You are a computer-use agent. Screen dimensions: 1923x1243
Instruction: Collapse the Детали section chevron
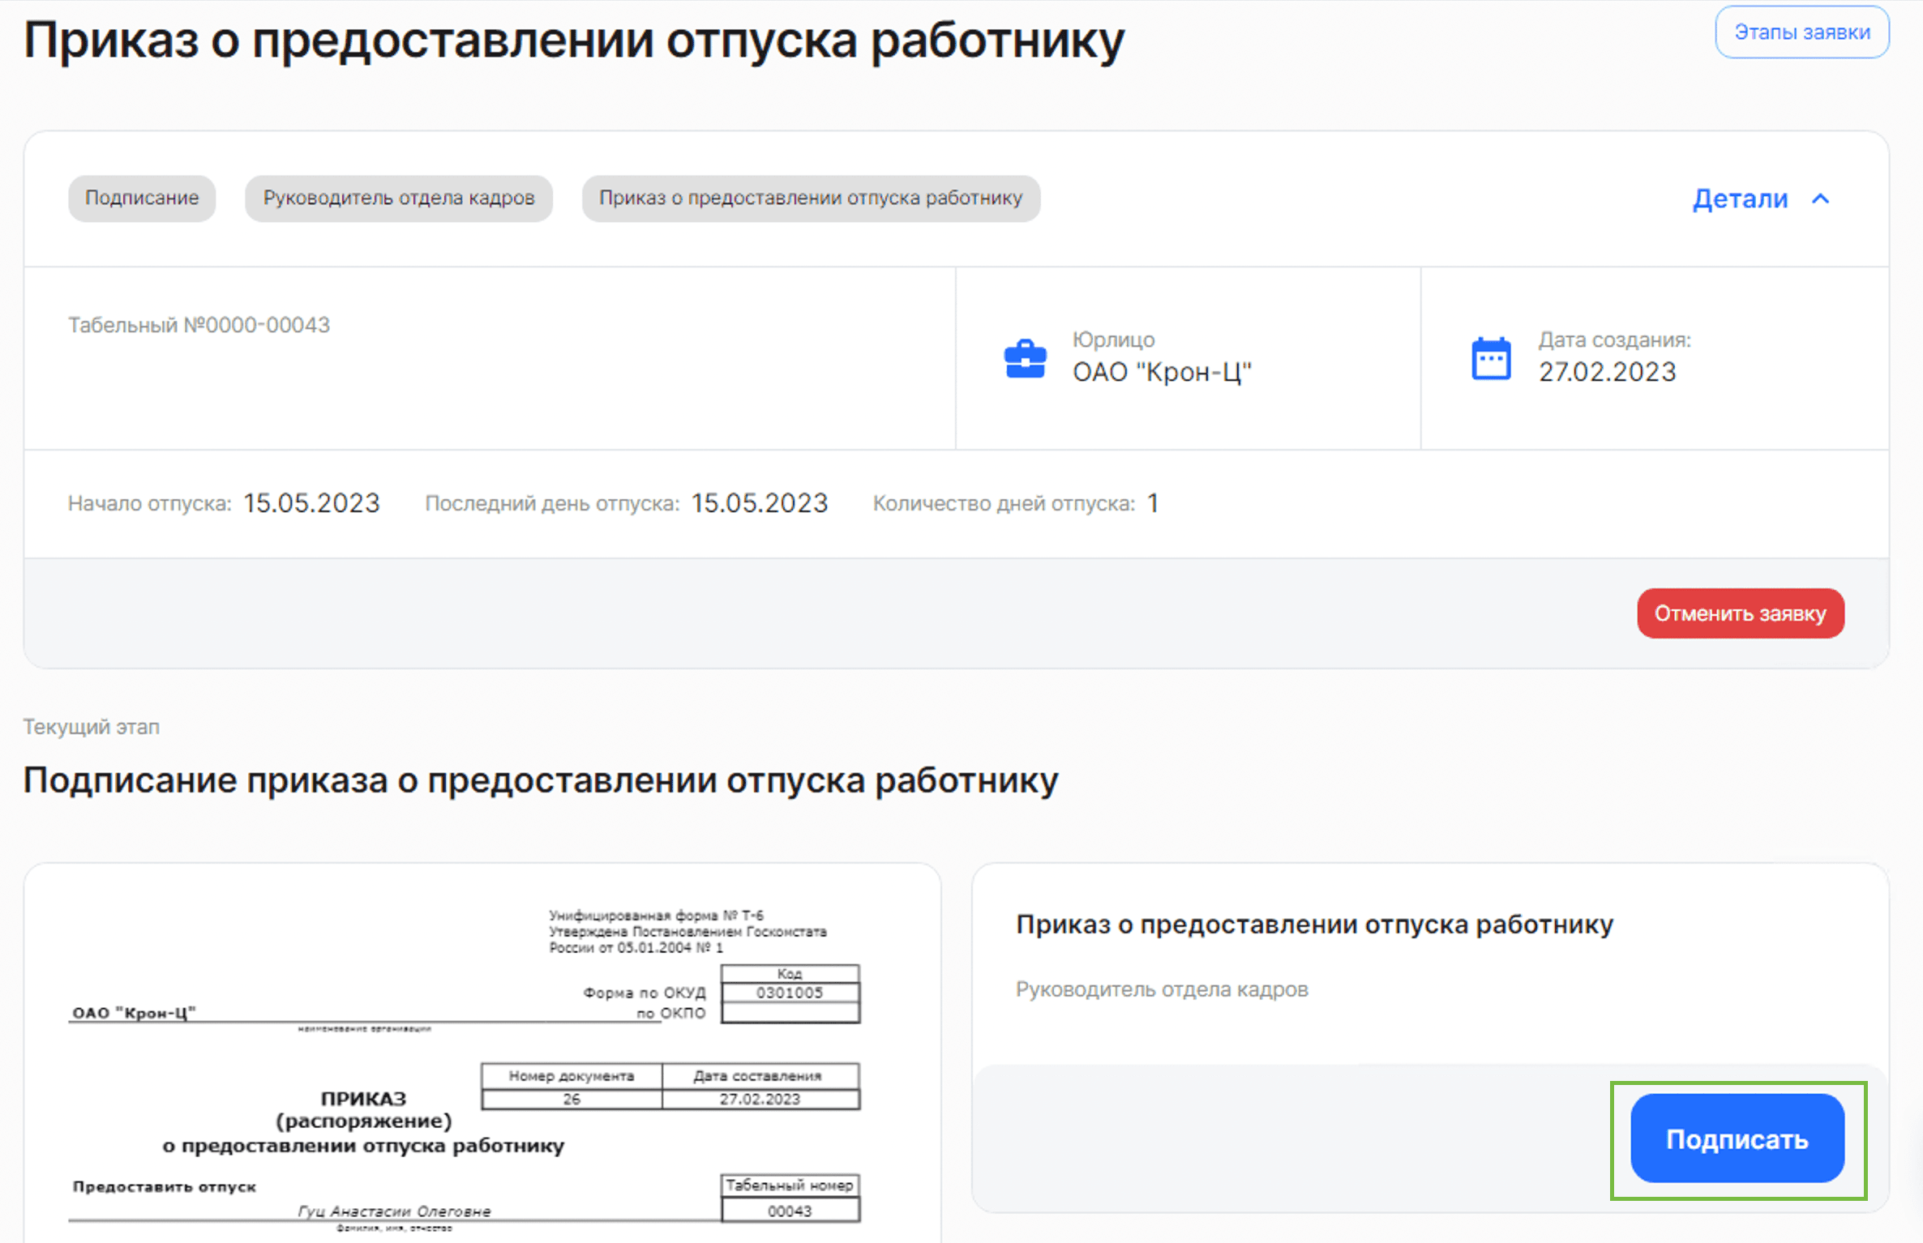1821,199
